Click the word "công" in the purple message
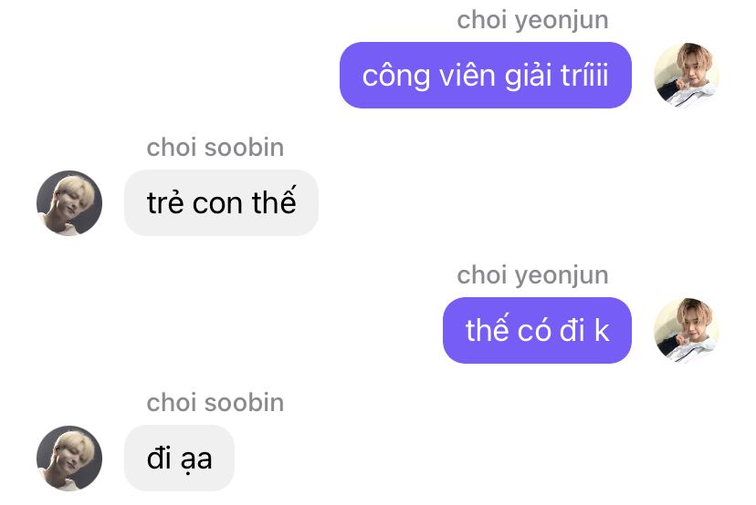 click(396, 77)
